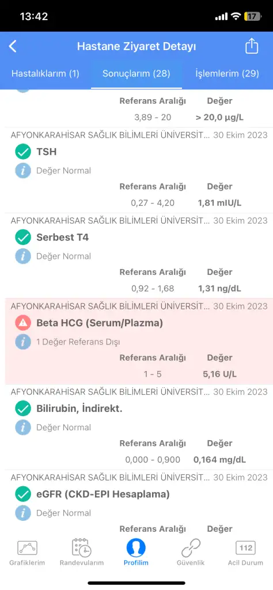This screenshot has height=590, width=273.
Task: Switch to Hastalıklarım (1) tab
Action: click(45, 73)
